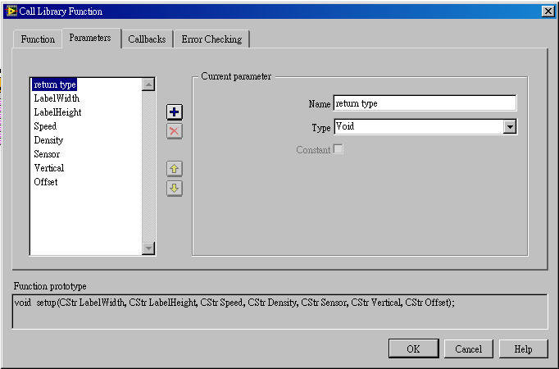Select return type in parameter list
Screen dimensions: 559x369
pos(55,84)
